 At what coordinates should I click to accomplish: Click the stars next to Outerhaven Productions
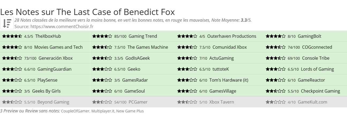tap(187, 36)
